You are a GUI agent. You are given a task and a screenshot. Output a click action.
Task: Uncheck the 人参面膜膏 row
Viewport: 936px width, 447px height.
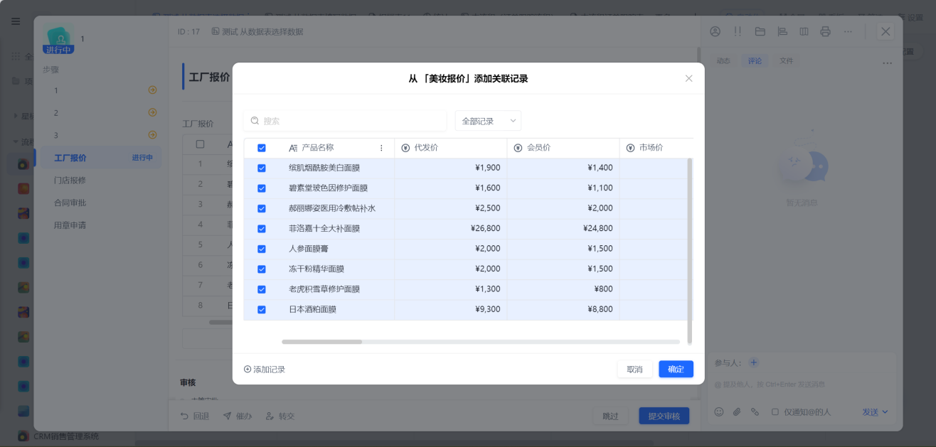[x=262, y=249]
